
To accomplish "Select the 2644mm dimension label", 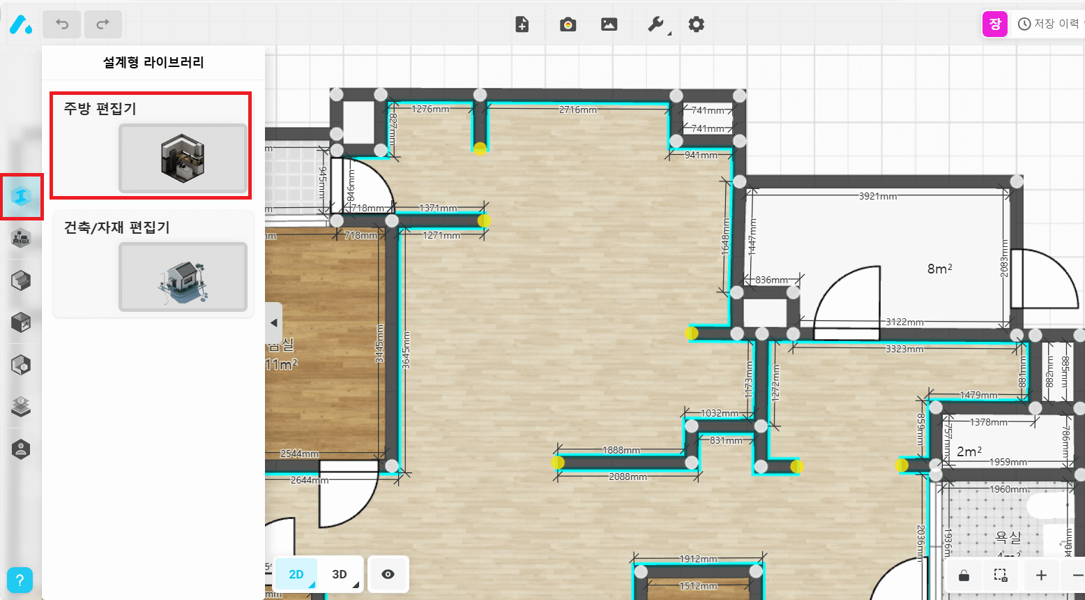I will point(310,480).
